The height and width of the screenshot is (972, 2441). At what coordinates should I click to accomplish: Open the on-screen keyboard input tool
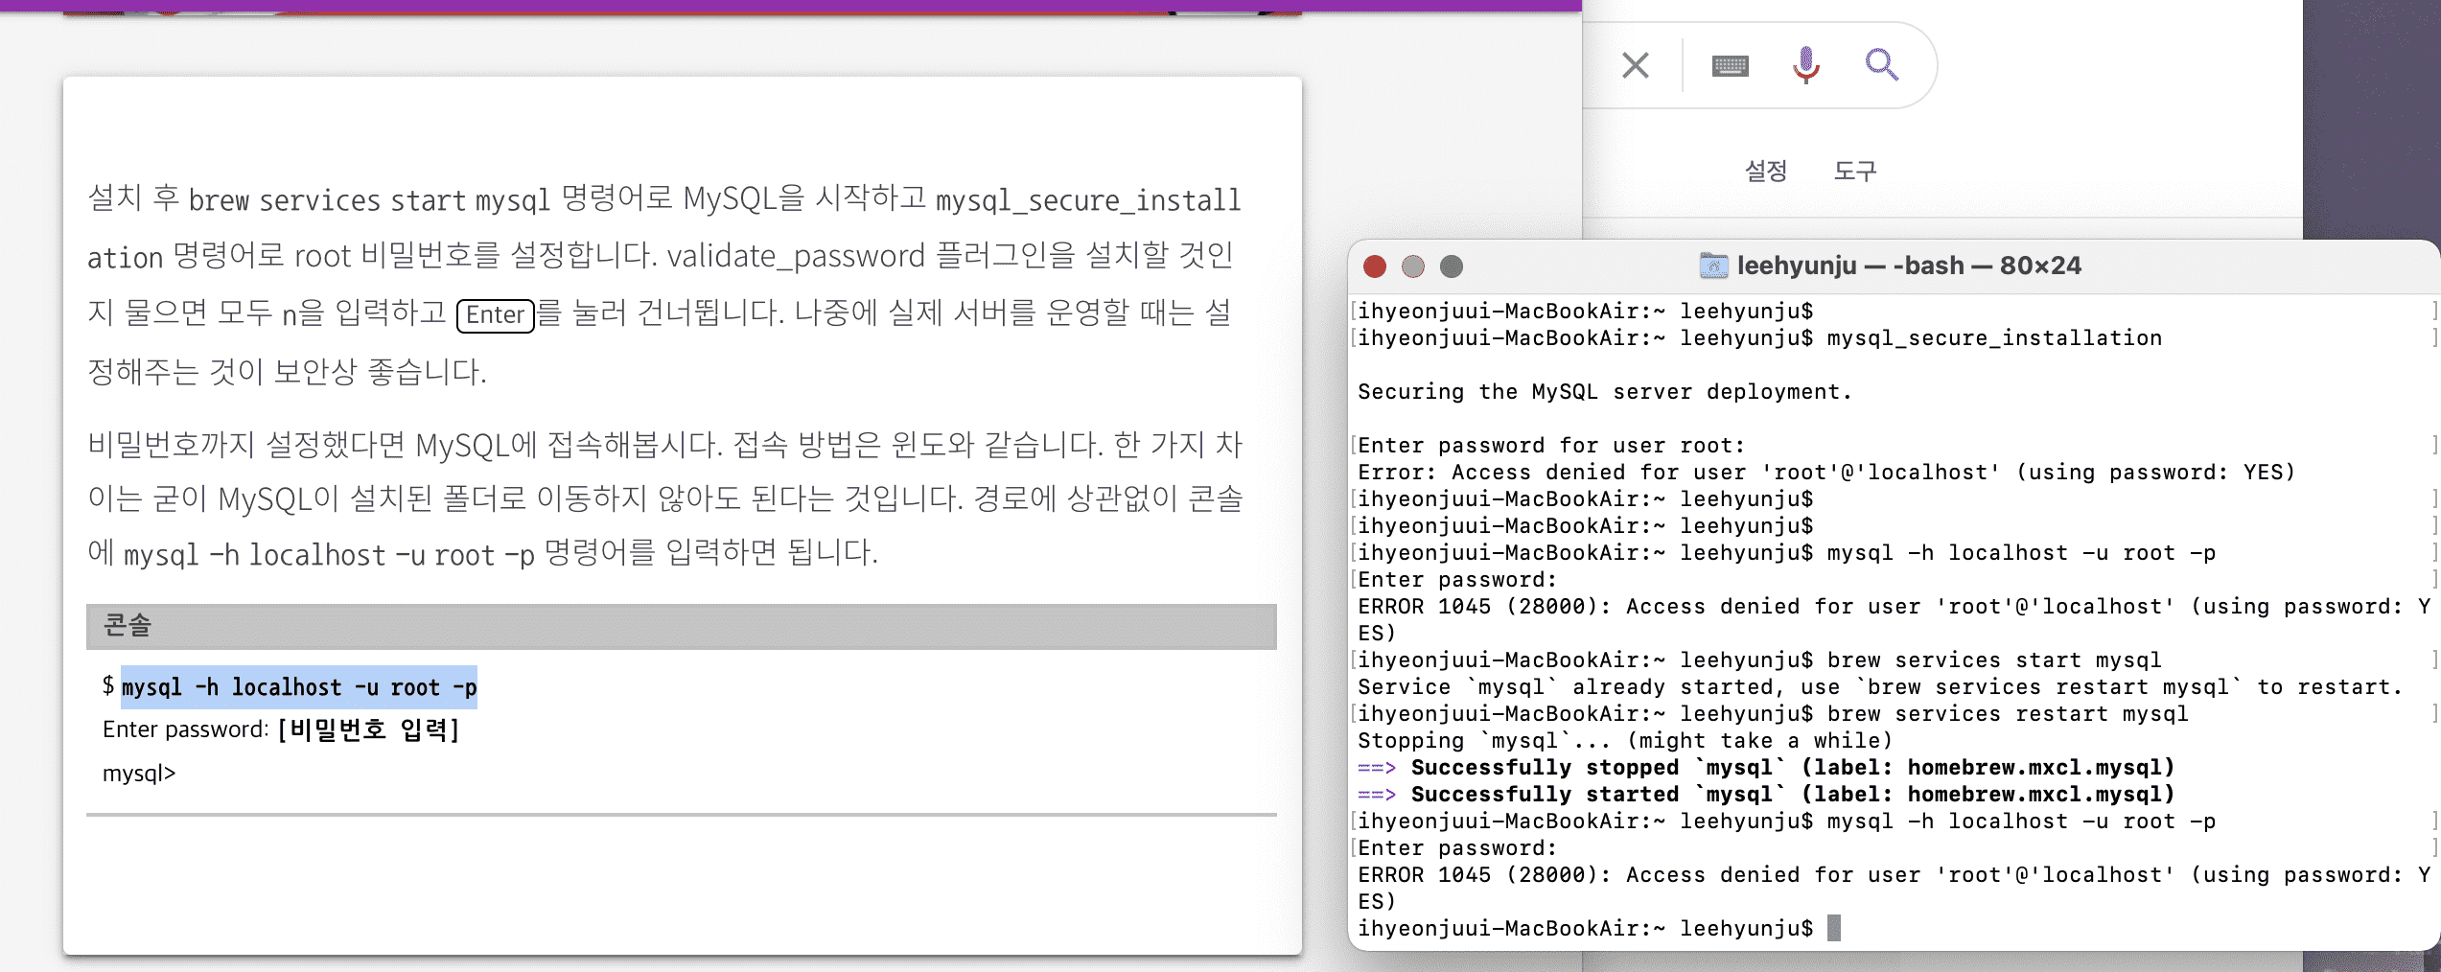pos(1730,65)
